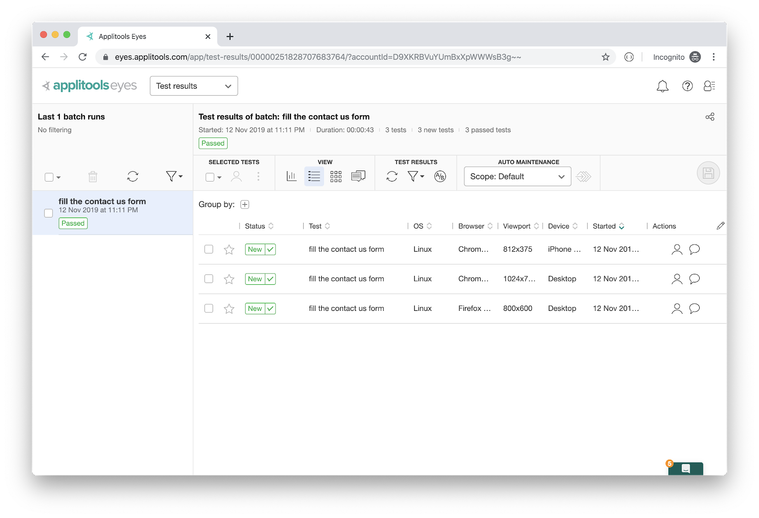Add a Group by criterion
Image resolution: width=759 pixels, height=518 pixels.
pyautogui.click(x=245, y=205)
